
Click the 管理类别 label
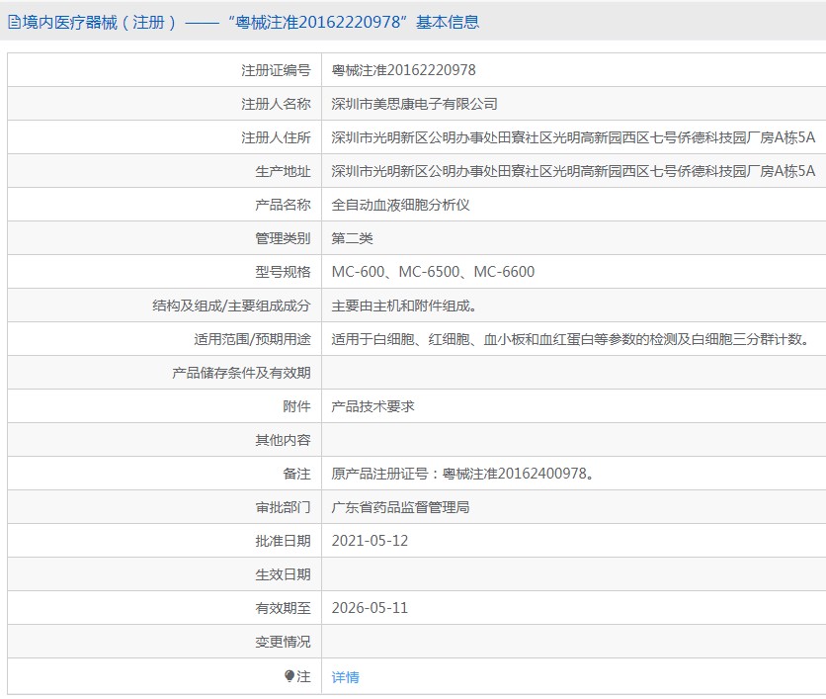tap(283, 238)
